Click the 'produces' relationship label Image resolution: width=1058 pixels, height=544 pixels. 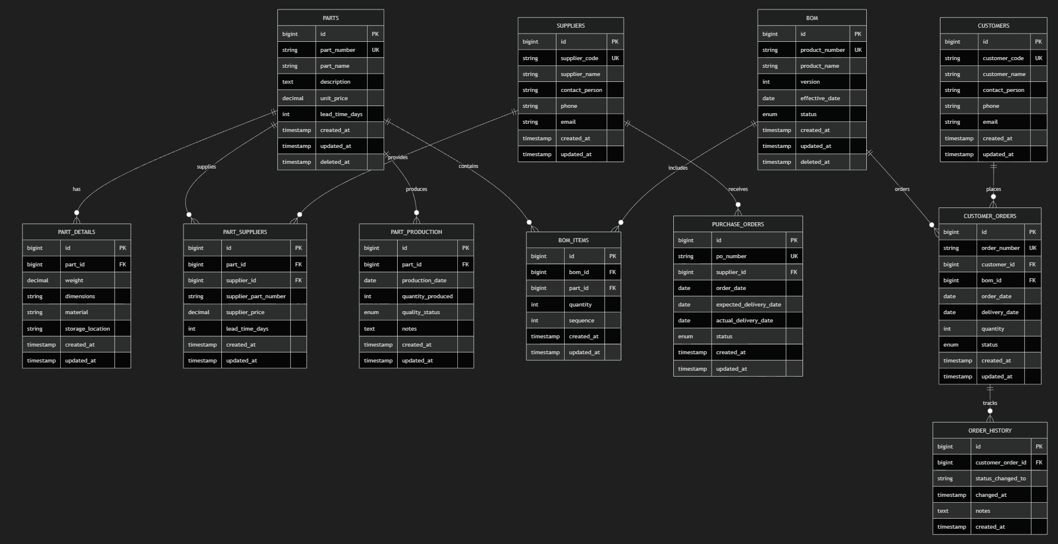417,189
